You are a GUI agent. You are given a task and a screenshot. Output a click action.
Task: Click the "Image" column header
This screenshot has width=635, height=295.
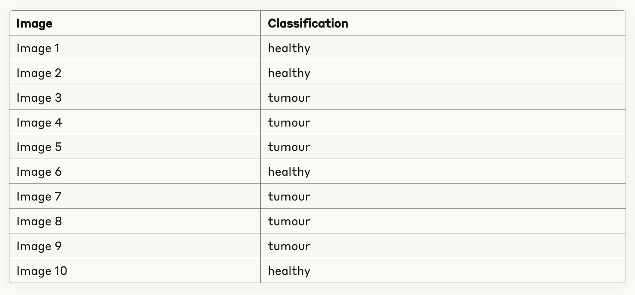coord(35,24)
